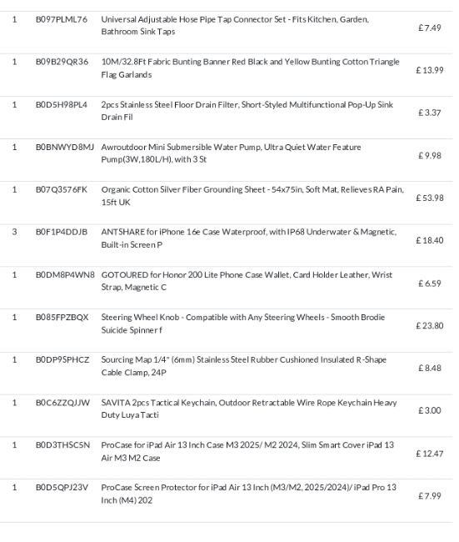This screenshot has width=459, height=542.
Task: Open the Universal Adjustable Hose Pipe Tap Connector item
Action: [x=235, y=25]
